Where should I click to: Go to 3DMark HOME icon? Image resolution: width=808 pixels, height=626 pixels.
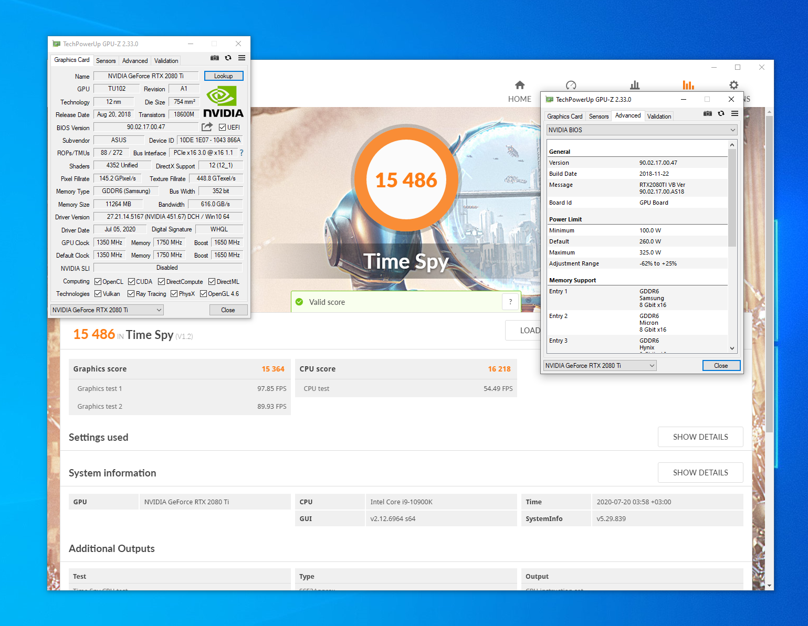pyautogui.click(x=520, y=85)
